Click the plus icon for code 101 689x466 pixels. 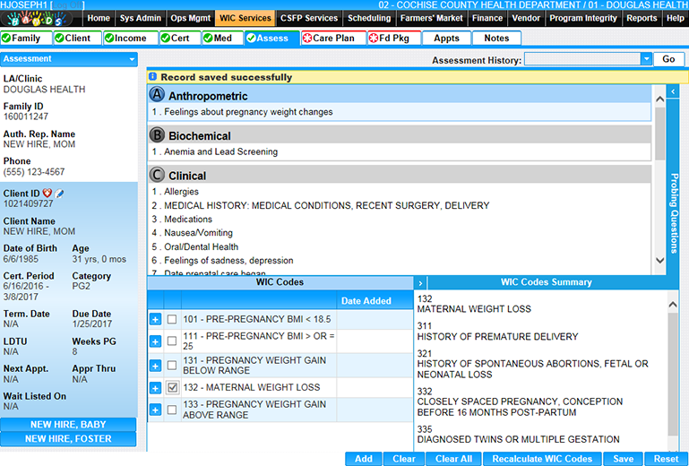coord(156,318)
